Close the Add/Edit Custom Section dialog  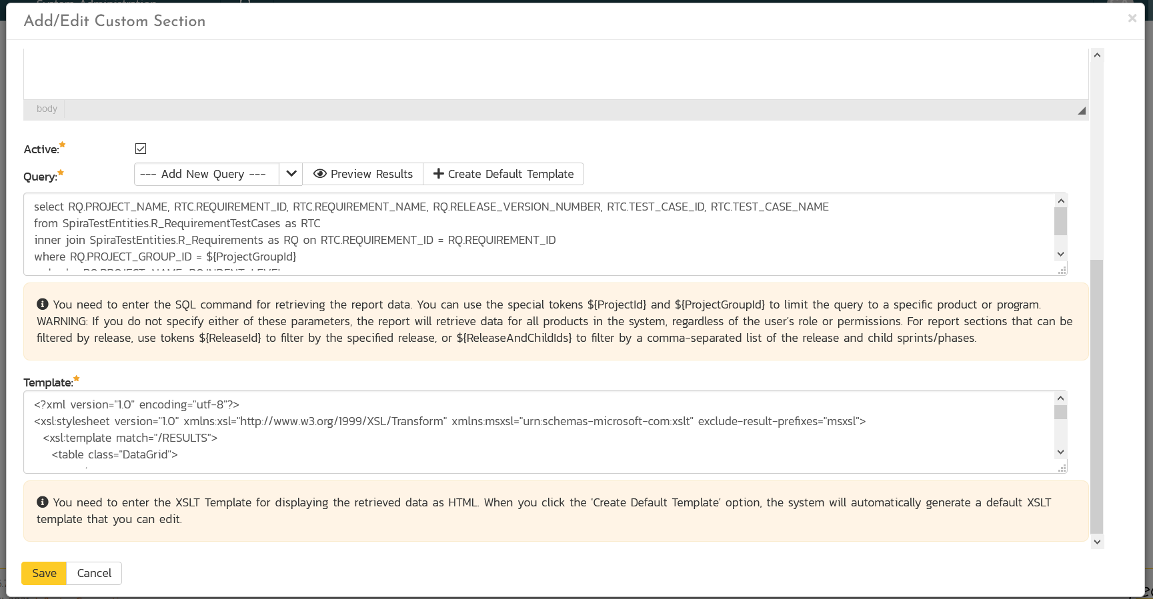coord(1132,19)
